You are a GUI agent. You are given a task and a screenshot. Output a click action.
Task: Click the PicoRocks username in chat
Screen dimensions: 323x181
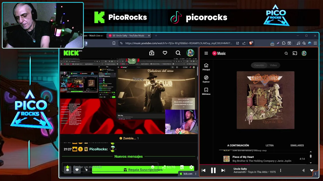pyautogui.click(x=98, y=149)
